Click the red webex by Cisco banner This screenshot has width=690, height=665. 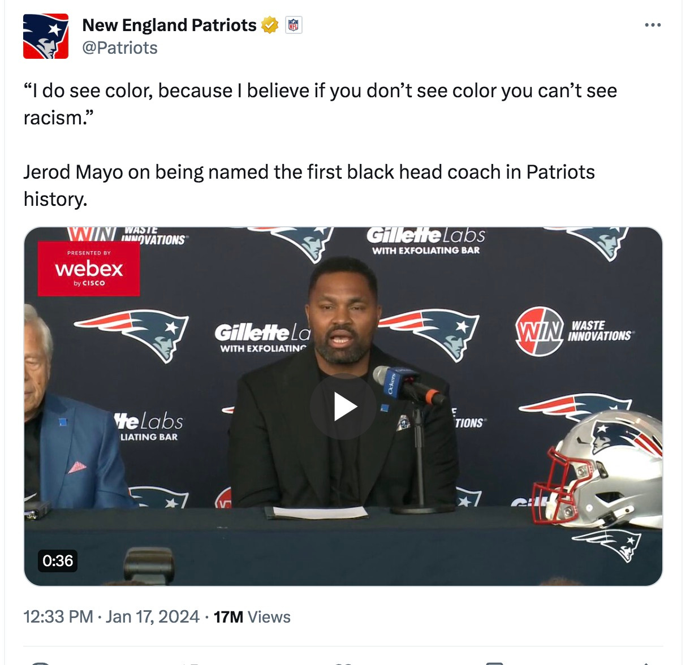89,269
